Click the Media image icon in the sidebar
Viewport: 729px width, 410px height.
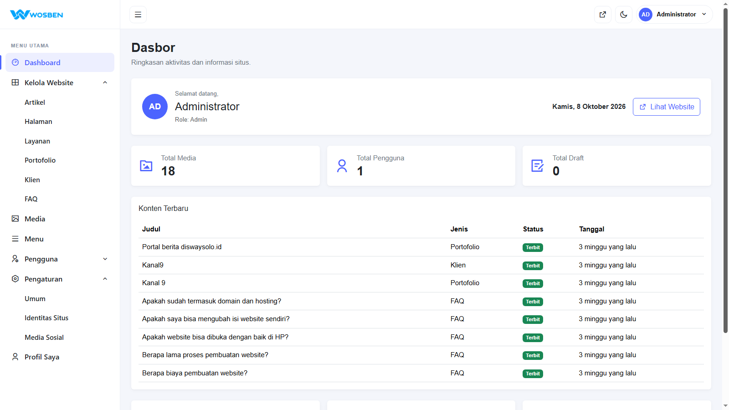(15, 219)
